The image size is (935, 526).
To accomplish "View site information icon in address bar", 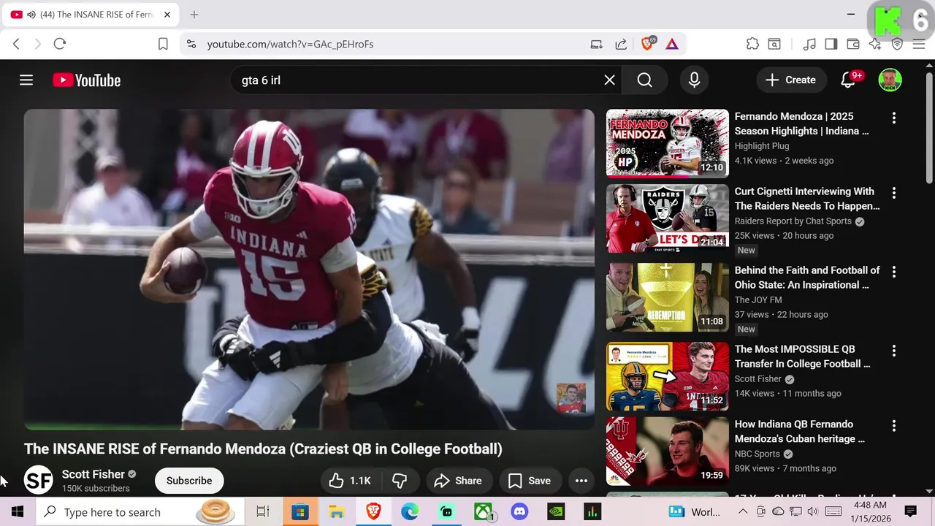I will pyautogui.click(x=191, y=44).
